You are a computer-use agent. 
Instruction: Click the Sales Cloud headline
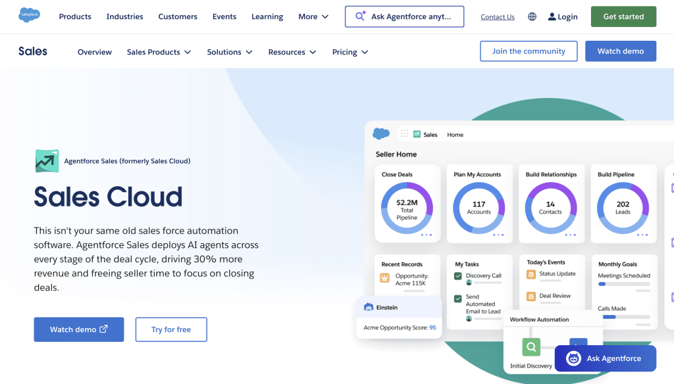coord(109,197)
